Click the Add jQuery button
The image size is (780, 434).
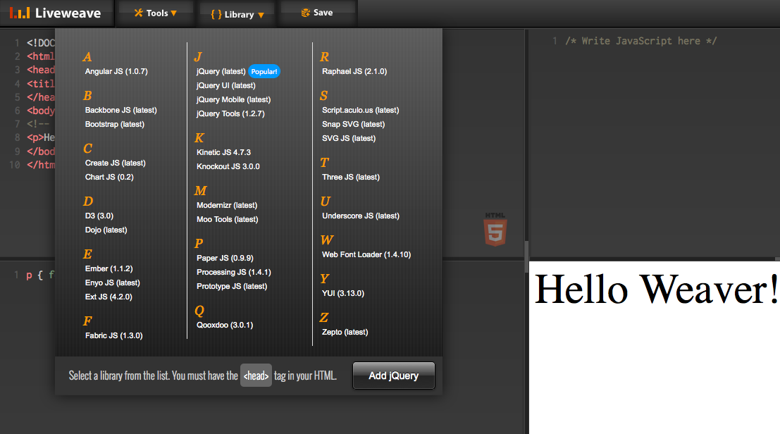click(393, 376)
